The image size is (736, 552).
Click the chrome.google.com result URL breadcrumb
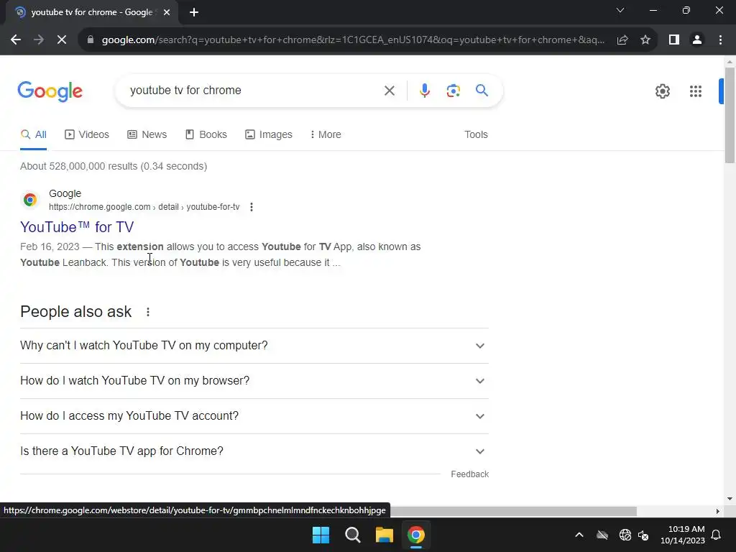(144, 207)
